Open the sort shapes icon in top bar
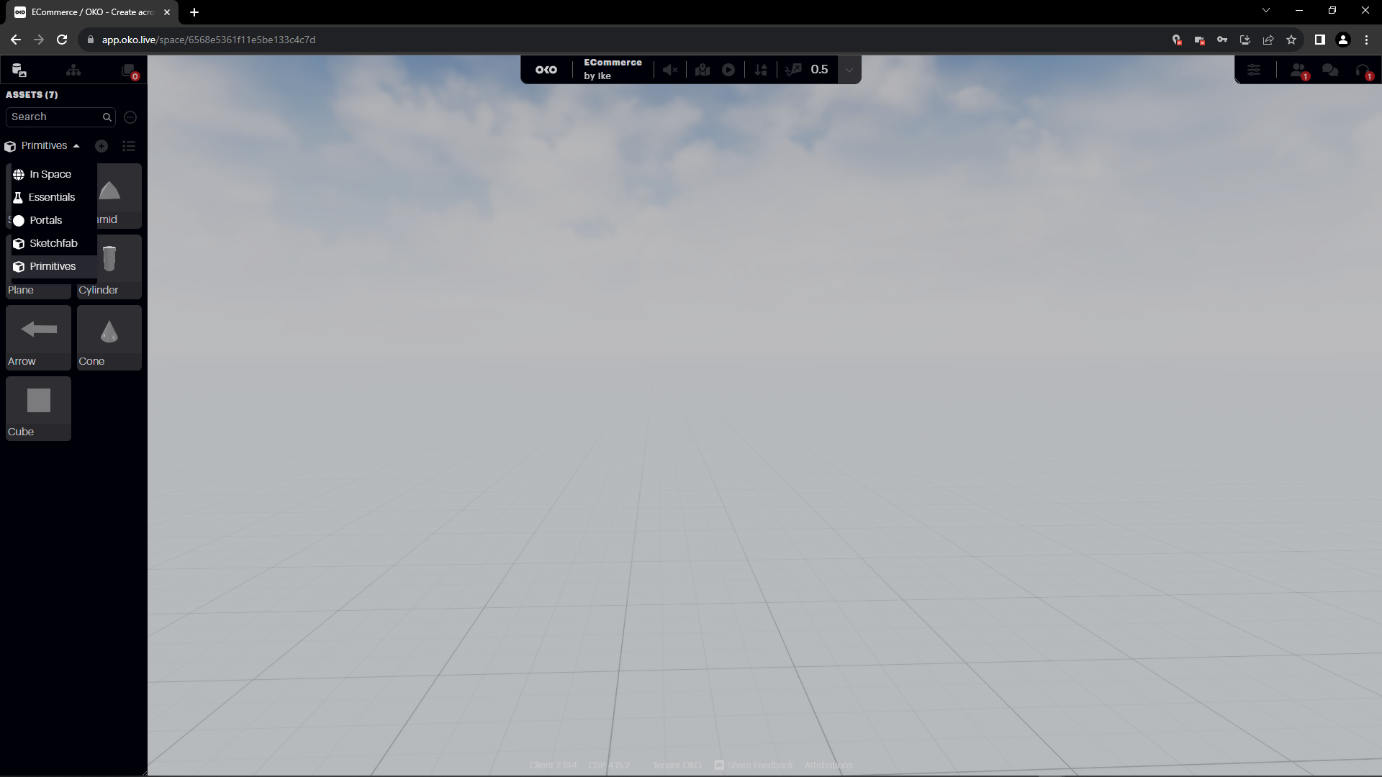Screen dimensions: 1382x777 tap(761, 70)
